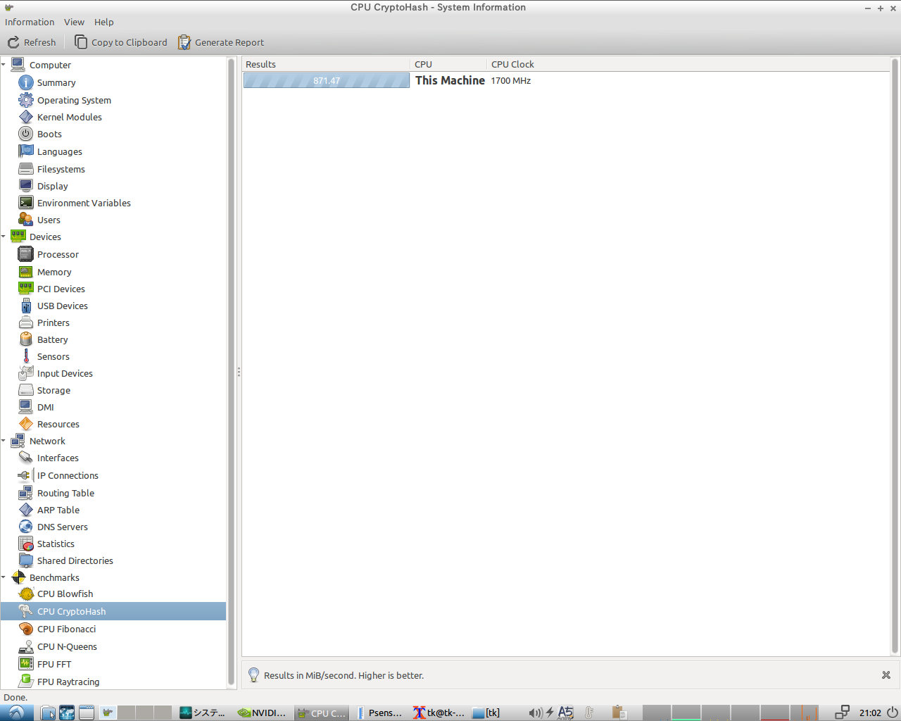Dismiss the results hint bar
901x721 pixels.
pyautogui.click(x=886, y=675)
